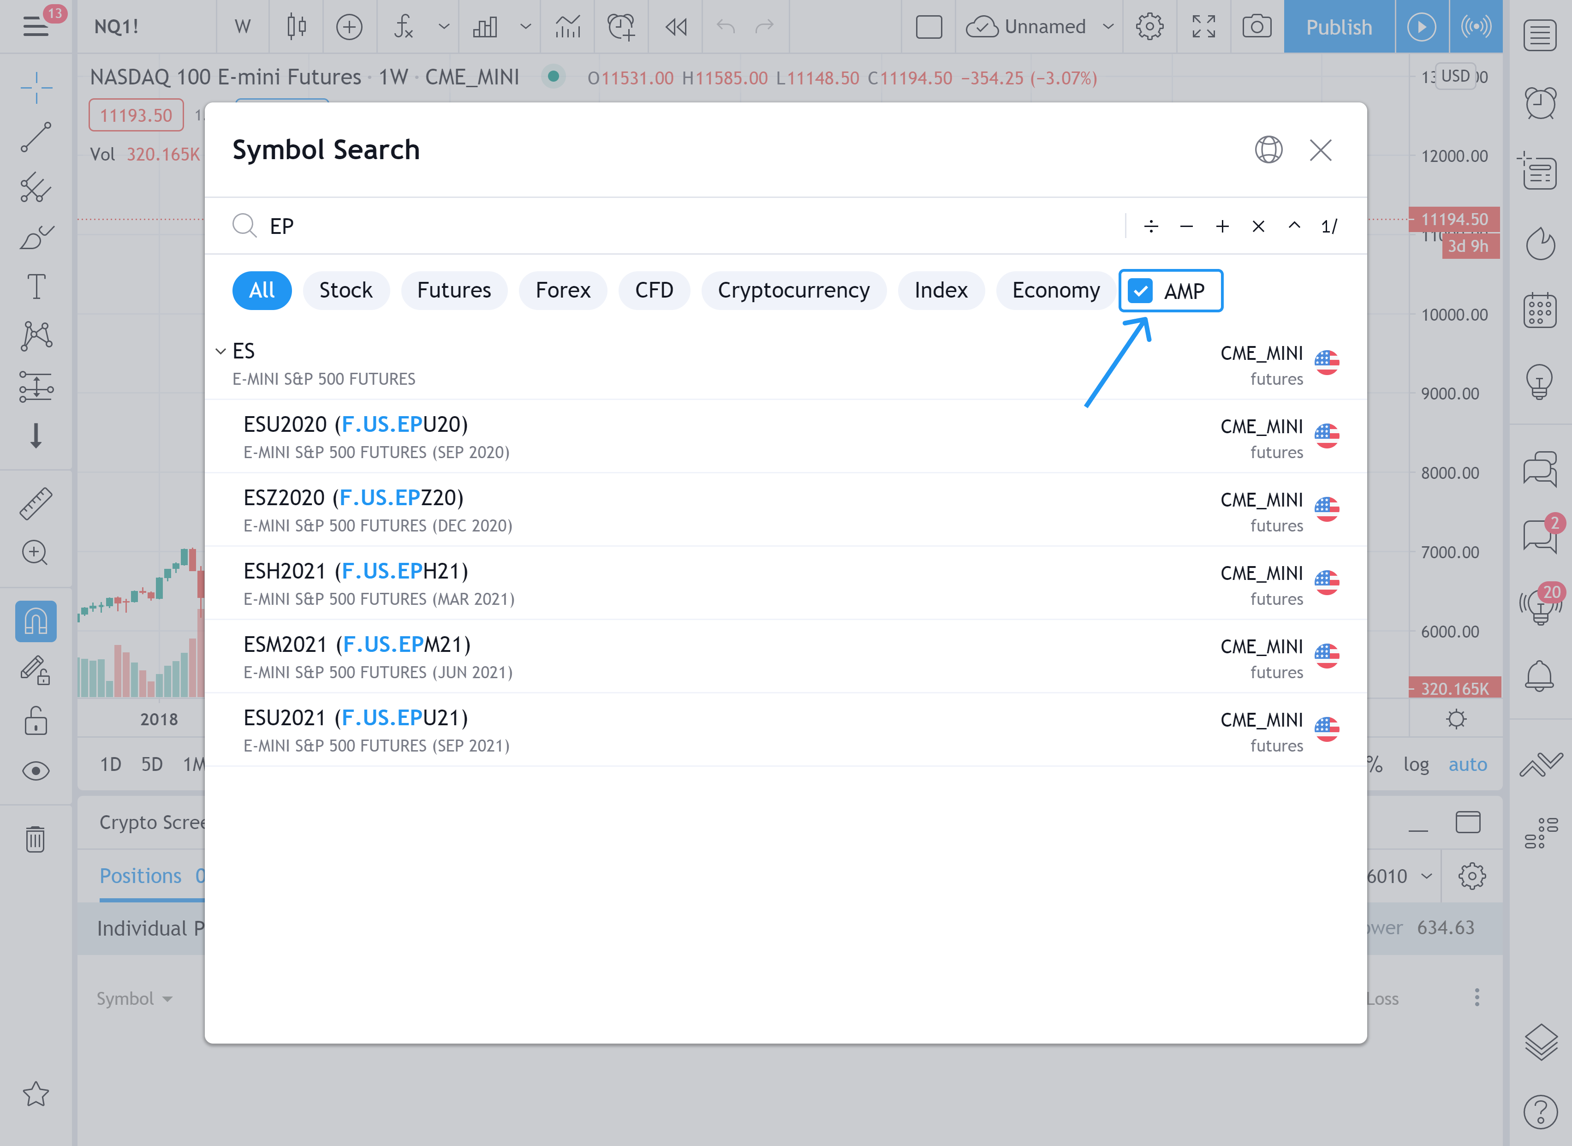Open chart settings gear icon
The width and height of the screenshot is (1572, 1146).
pyautogui.click(x=1149, y=27)
